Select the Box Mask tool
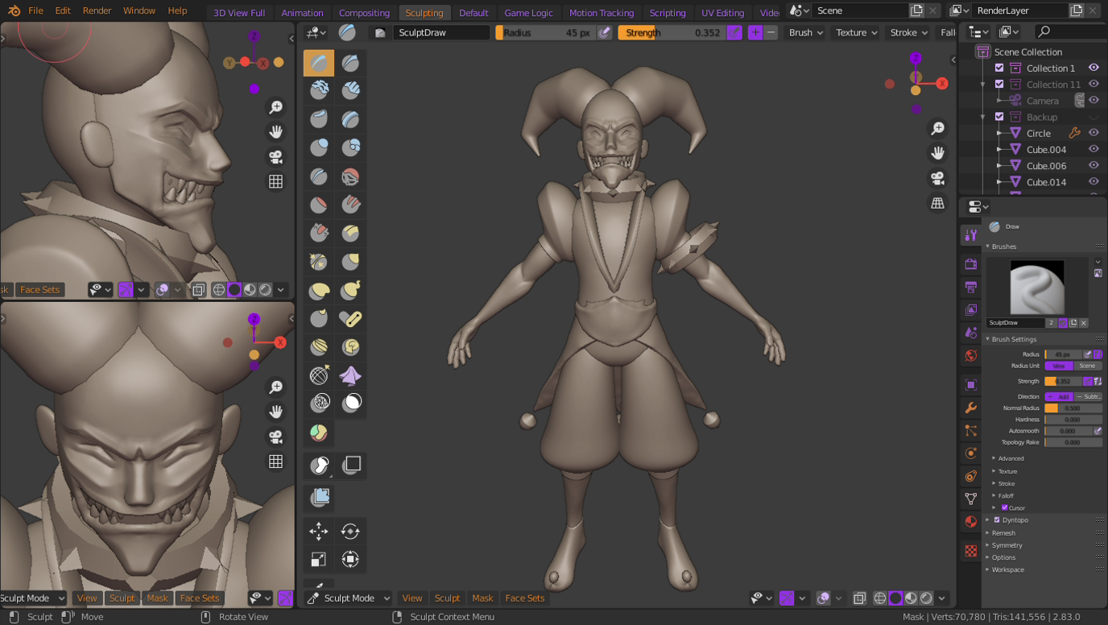Viewport: 1108px width, 625px height. point(319,465)
